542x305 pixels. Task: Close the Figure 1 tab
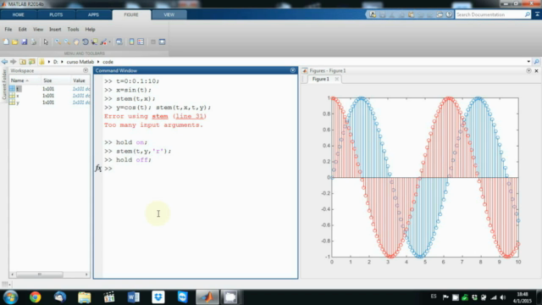[337, 79]
